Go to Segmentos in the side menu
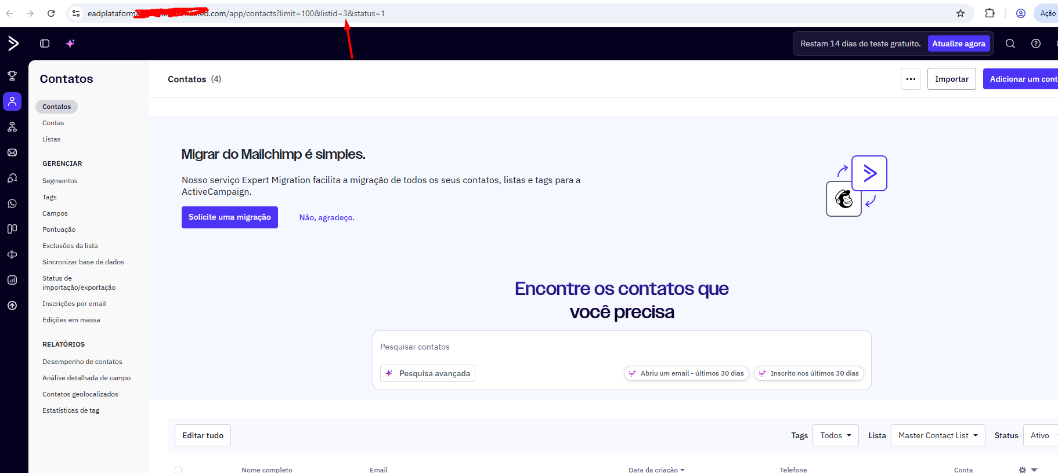 pos(60,181)
